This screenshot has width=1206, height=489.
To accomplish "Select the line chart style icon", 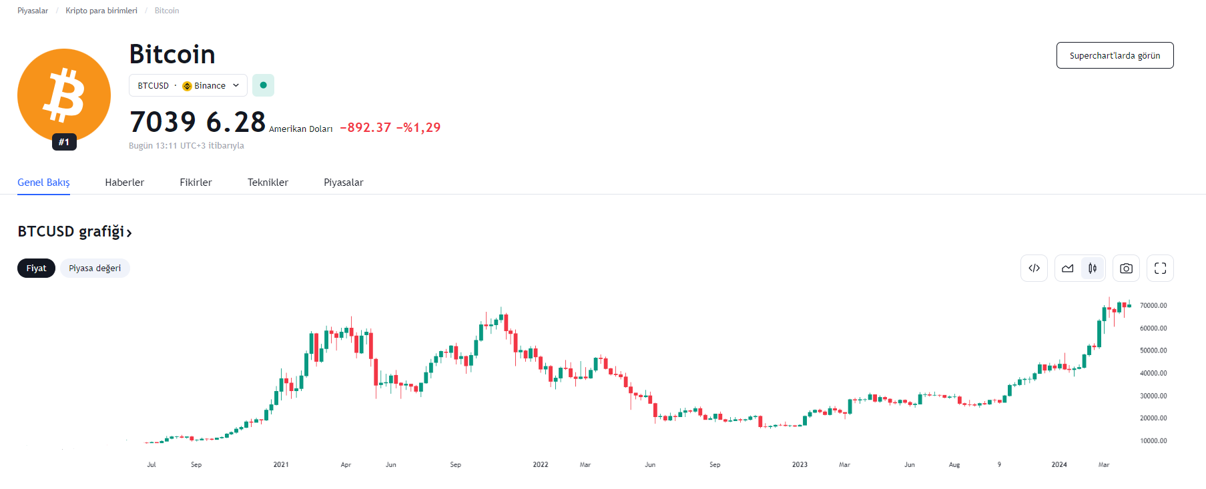I will point(1069,268).
